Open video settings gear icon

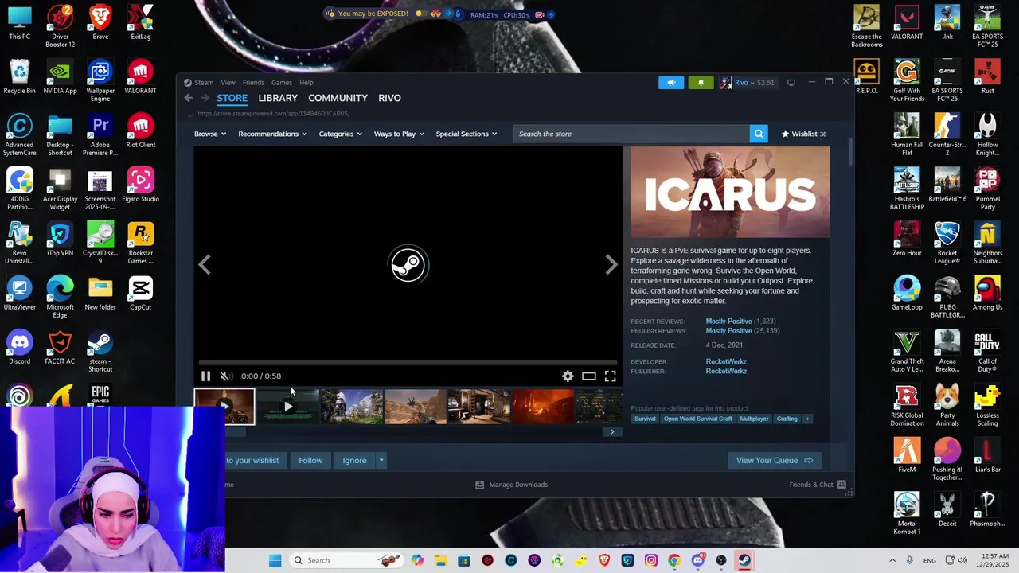point(568,376)
